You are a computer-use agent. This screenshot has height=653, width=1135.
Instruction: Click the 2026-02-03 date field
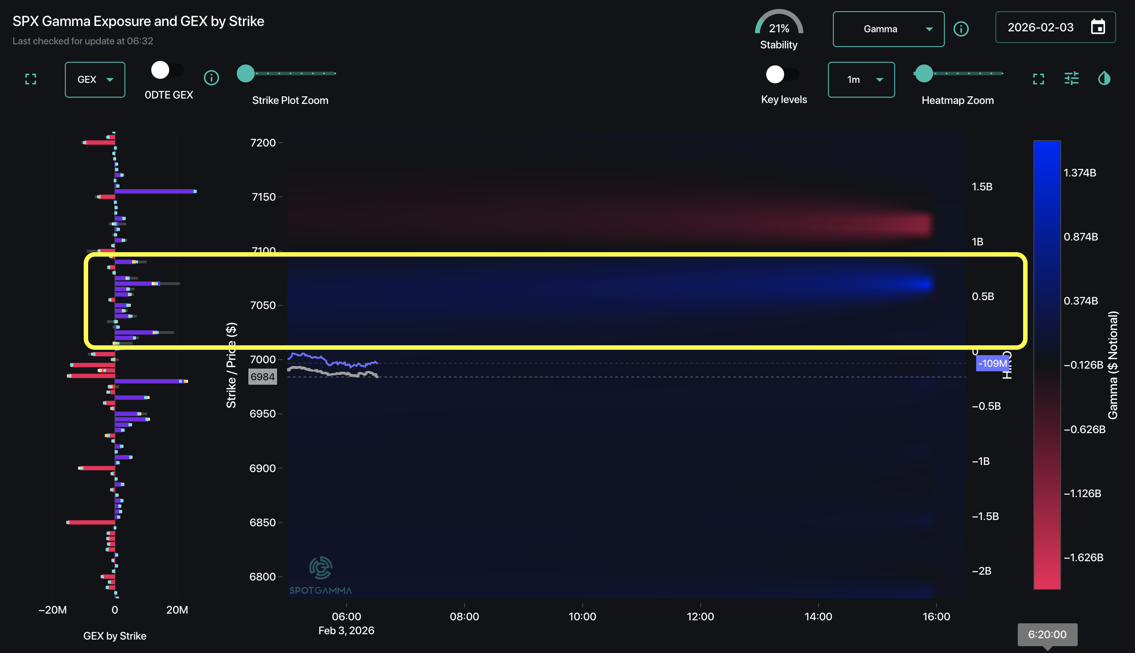coord(1041,27)
